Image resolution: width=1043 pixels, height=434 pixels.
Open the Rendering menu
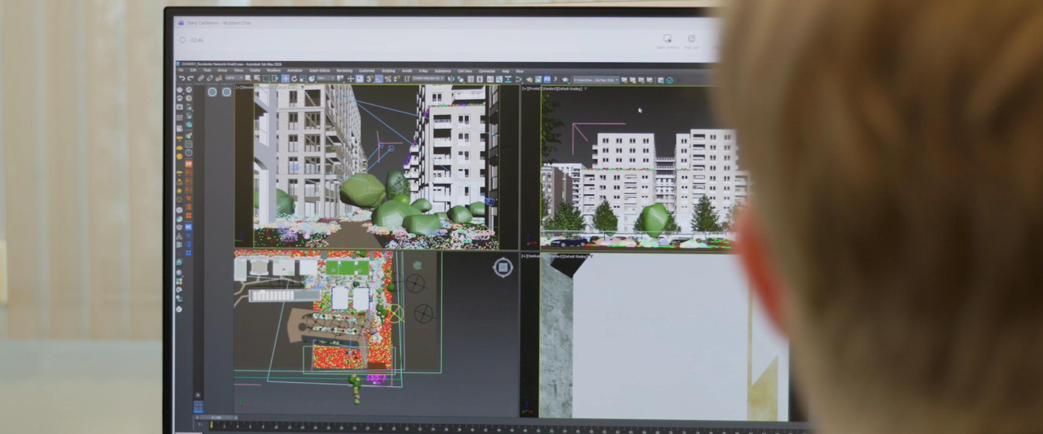[344, 71]
